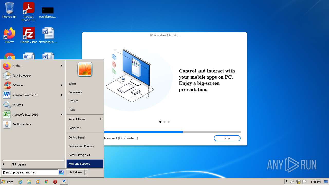Open Opera browser from the taskbar
Viewport: 329px width, 185px height.
(55, 182)
